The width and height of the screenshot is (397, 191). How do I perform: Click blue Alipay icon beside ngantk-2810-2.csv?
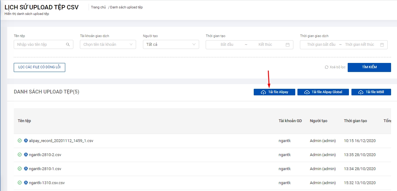tap(26, 155)
